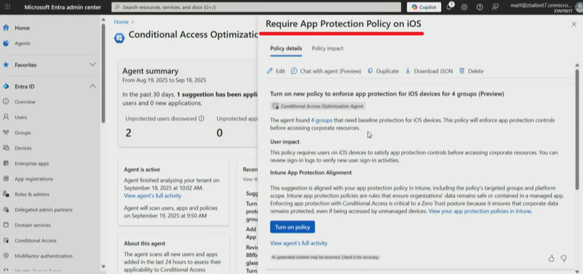Click the Users icon in sidebar

click(x=6, y=117)
